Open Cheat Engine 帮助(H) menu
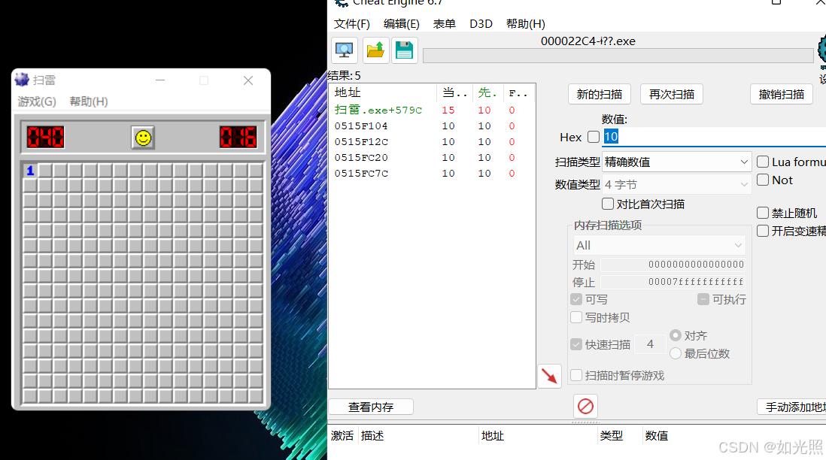826x460 pixels. (x=525, y=24)
